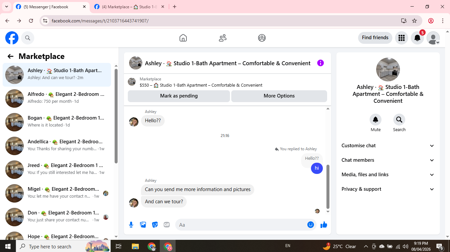Expand Chat members section

tap(388, 160)
